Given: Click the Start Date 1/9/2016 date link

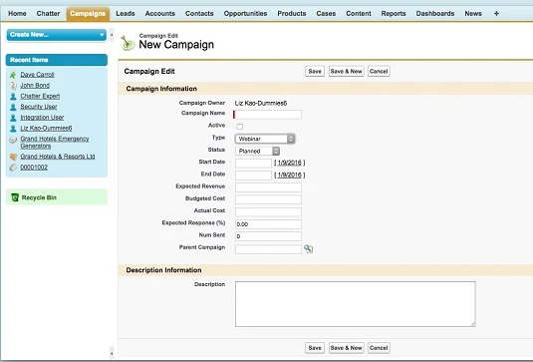Looking at the screenshot, I should 290,163.
